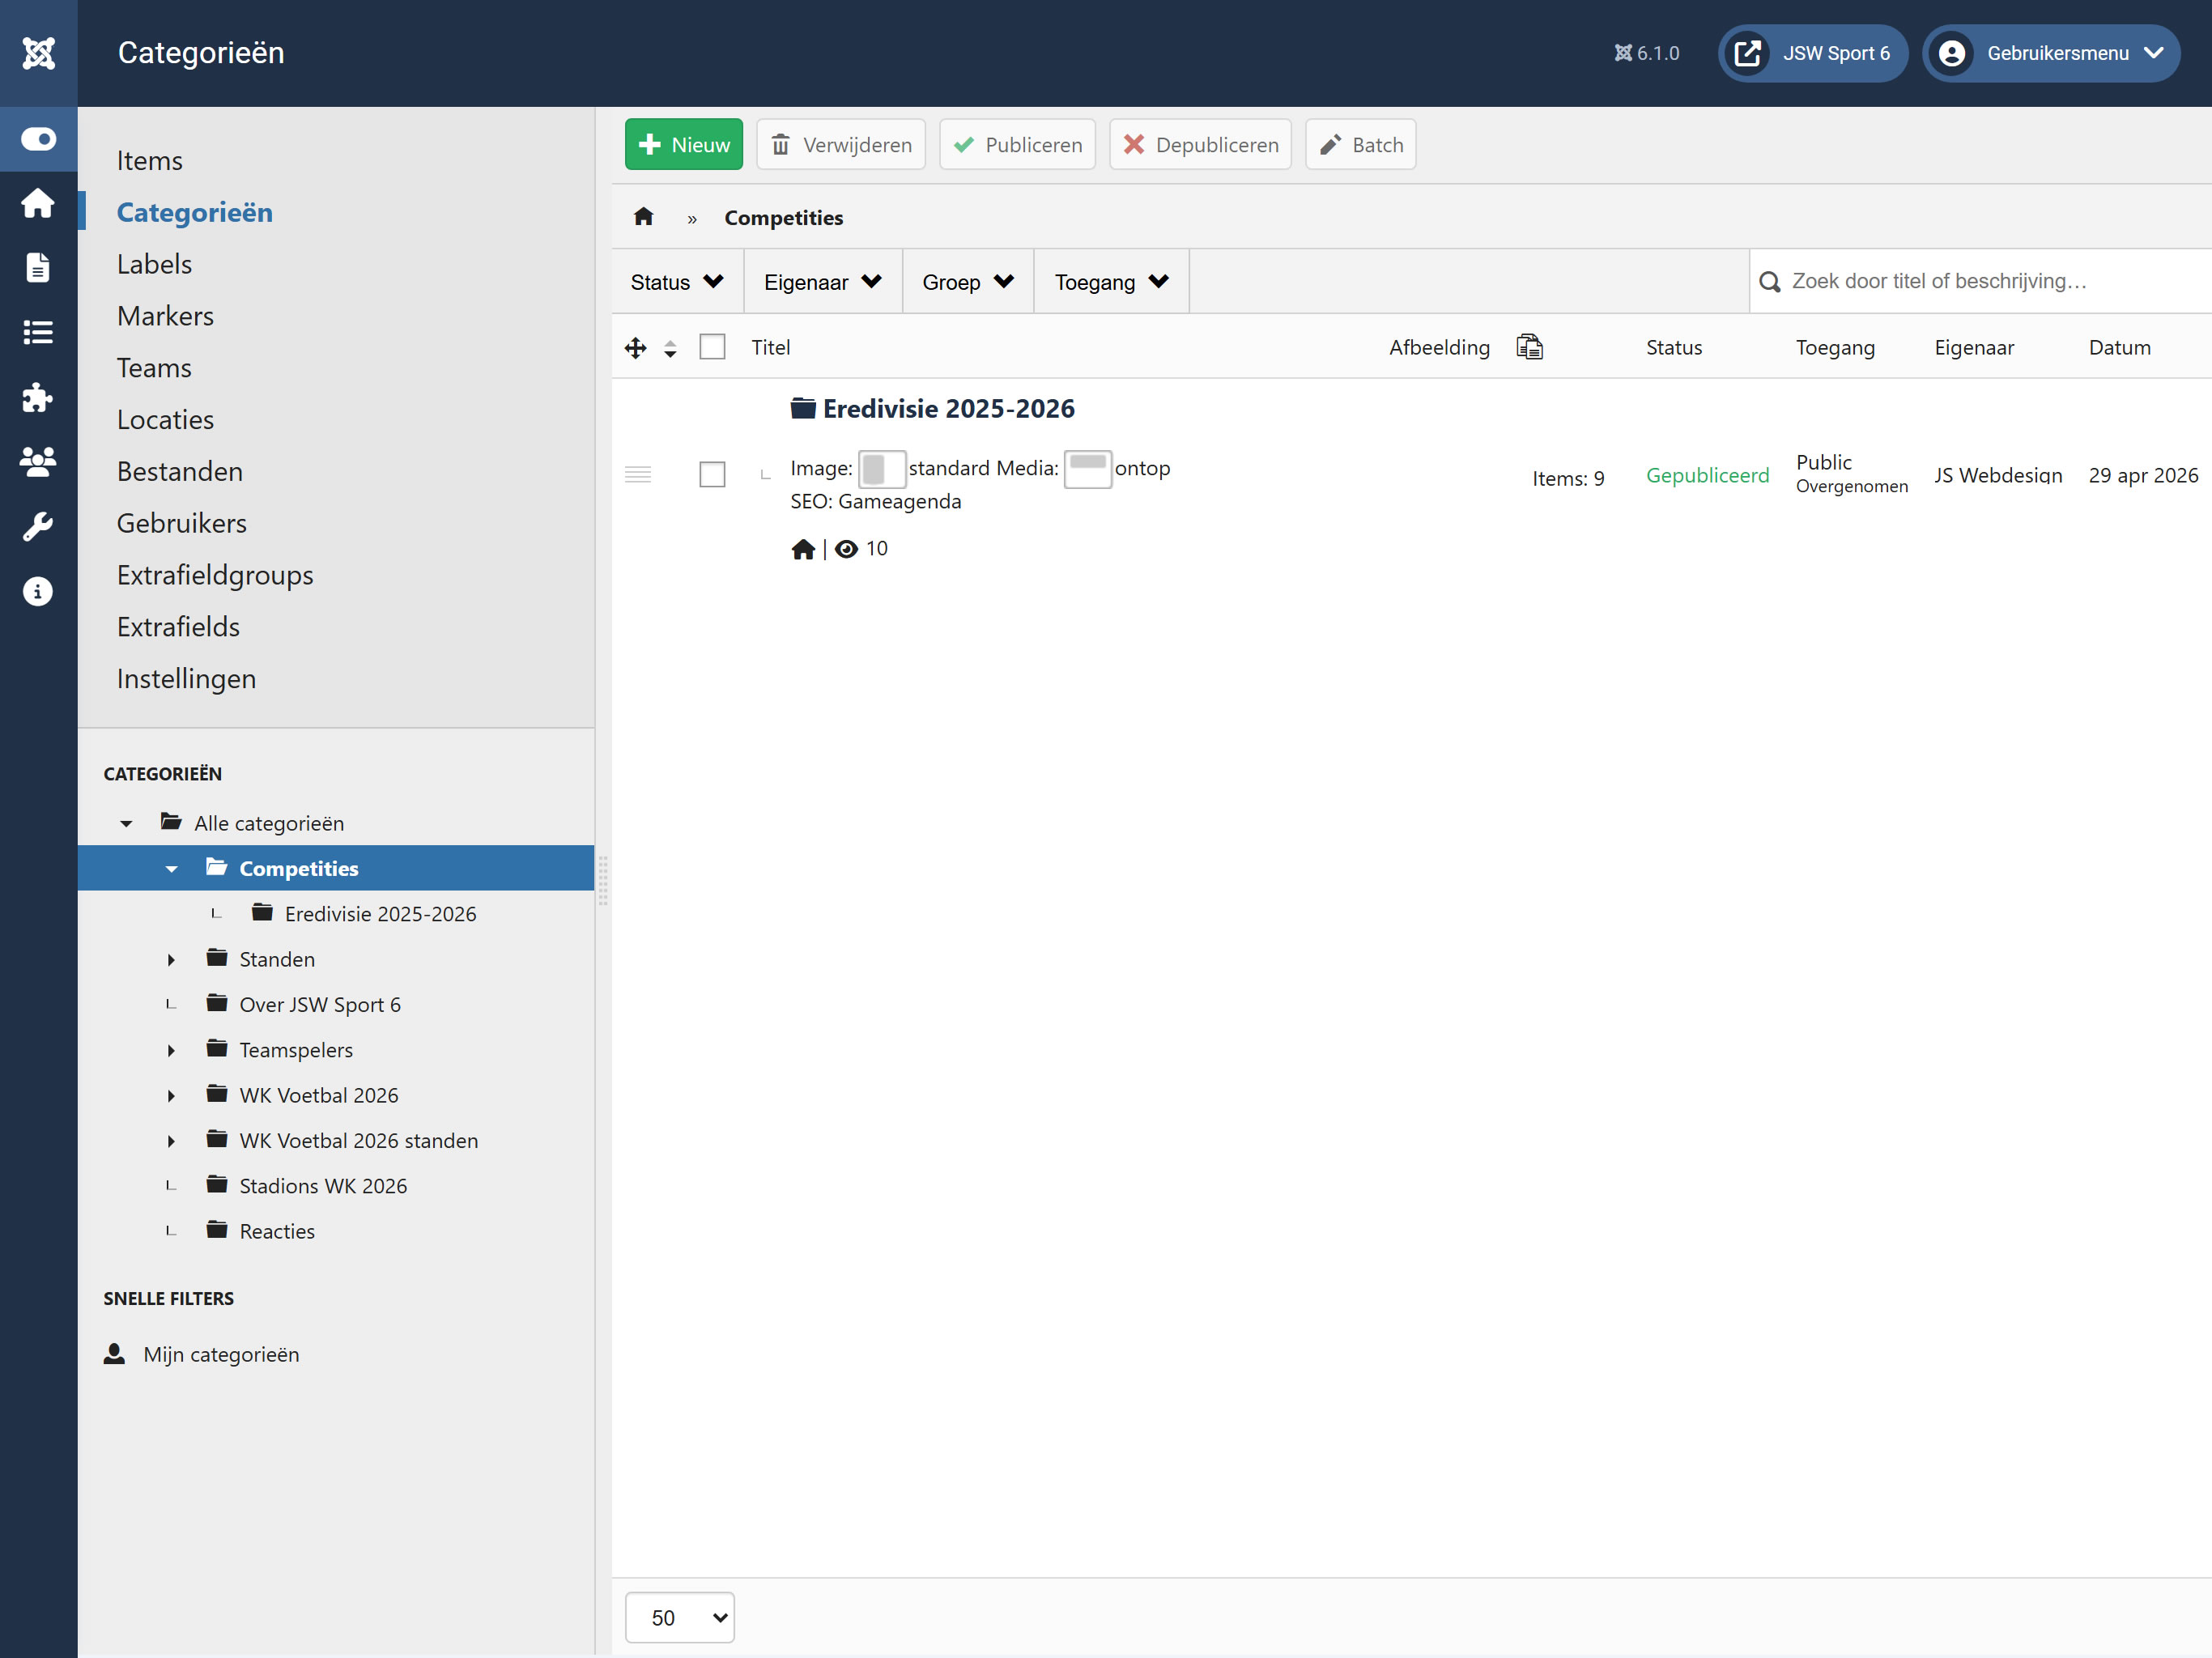
Task: Check the select-all checkbox in header
Action: pyautogui.click(x=712, y=347)
